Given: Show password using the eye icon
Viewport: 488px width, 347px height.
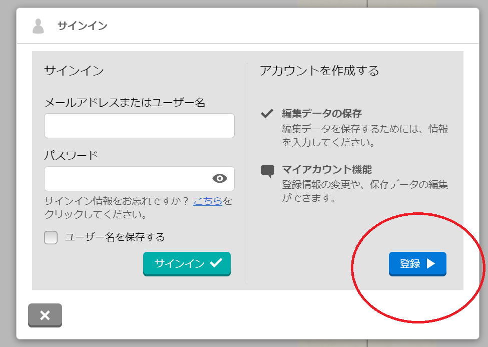Looking at the screenshot, I should tap(220, 178).
